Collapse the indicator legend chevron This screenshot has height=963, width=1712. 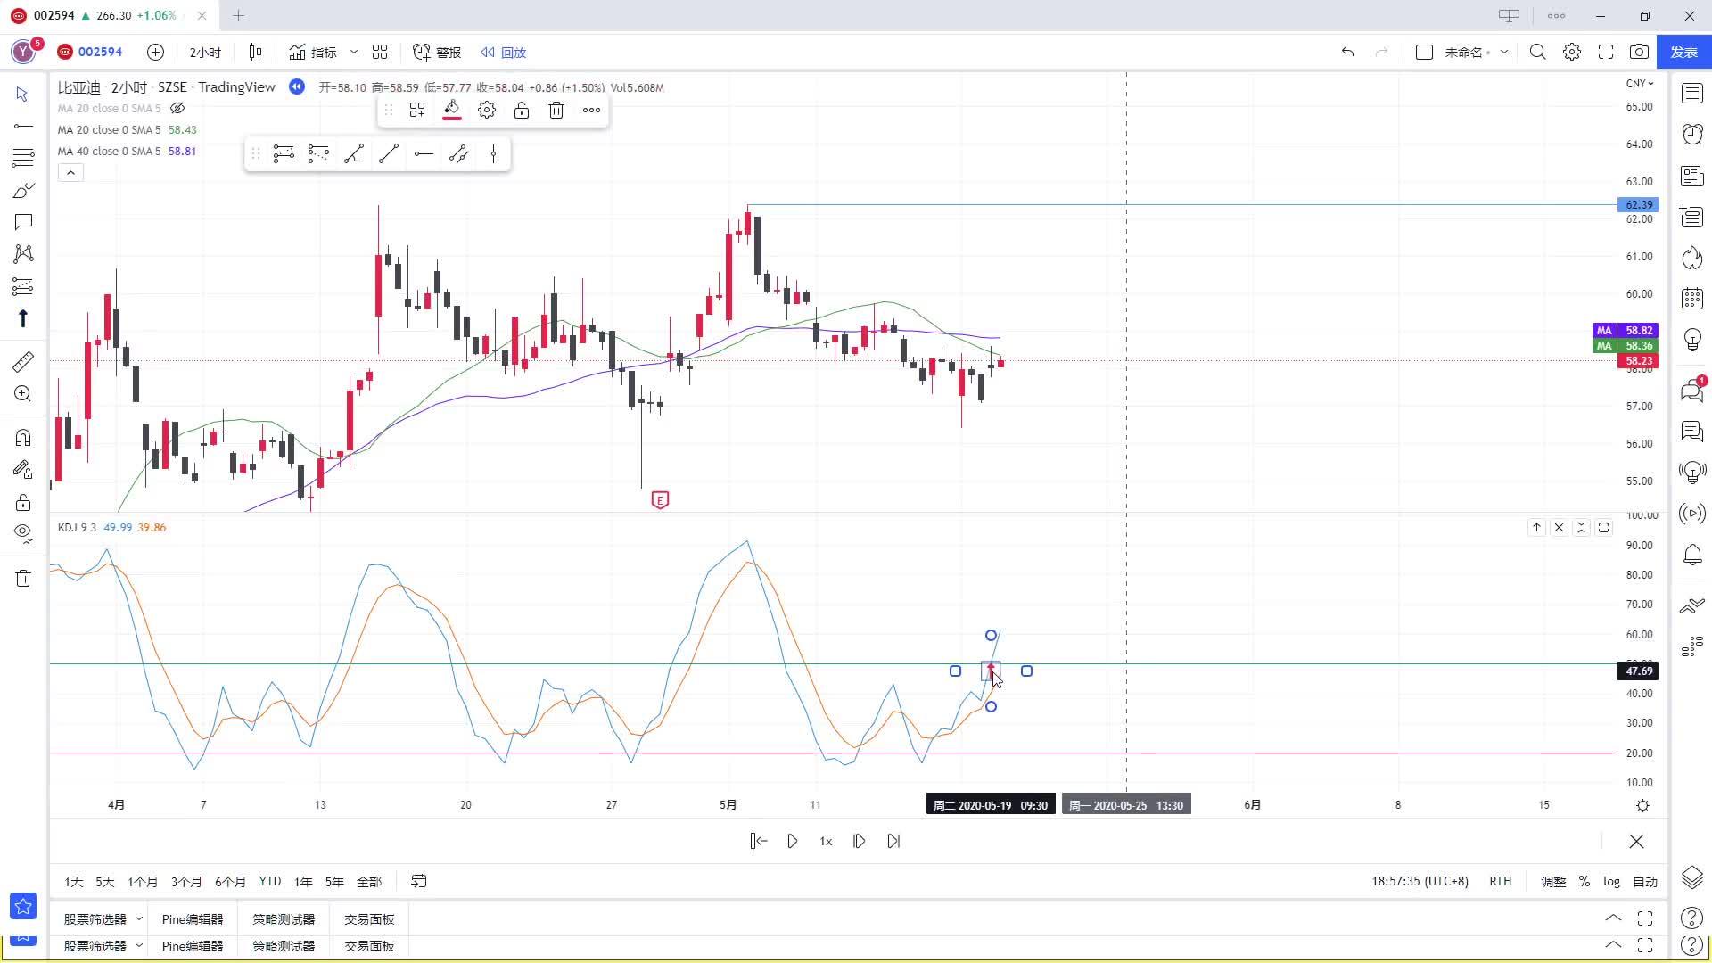70,173
